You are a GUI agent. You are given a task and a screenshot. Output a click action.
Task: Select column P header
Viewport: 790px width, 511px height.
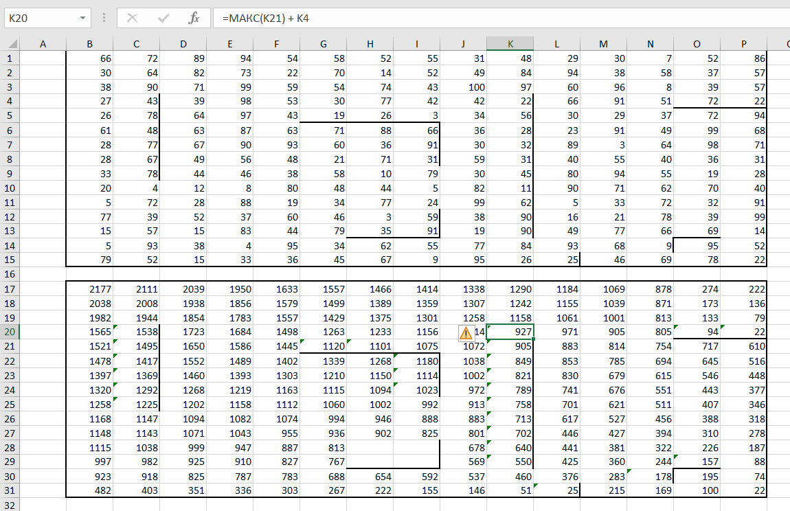(x=743, y=44)
